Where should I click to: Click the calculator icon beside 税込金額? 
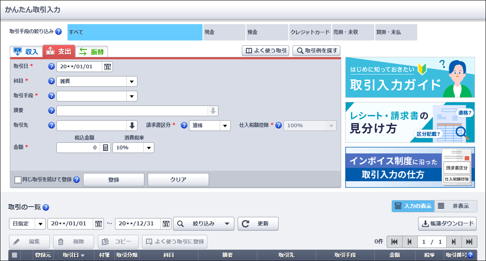[x=106, y=148]
